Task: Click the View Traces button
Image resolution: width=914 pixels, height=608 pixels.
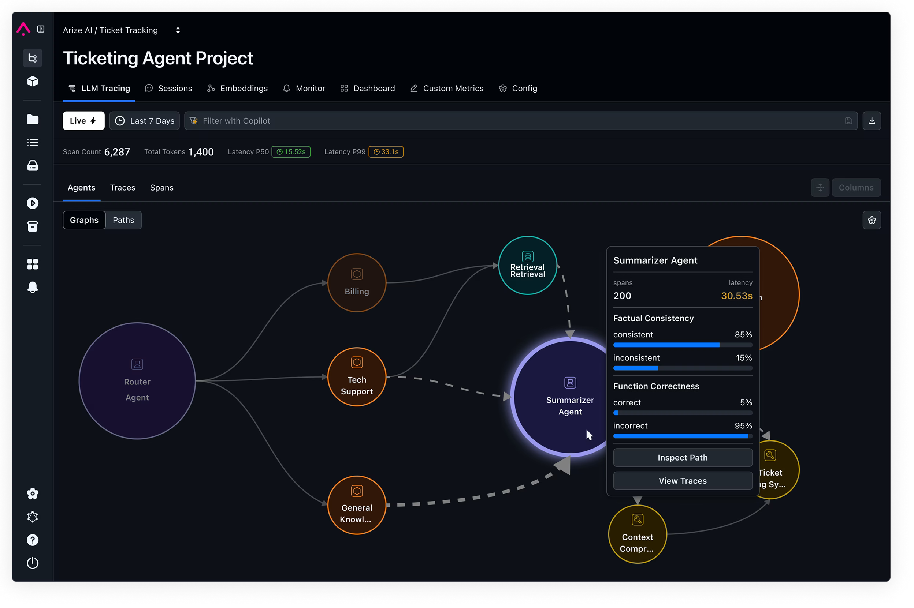Action: tap(682, 481)
